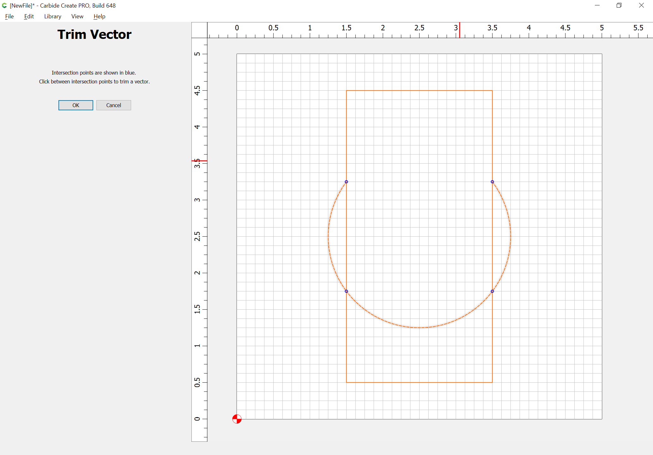653x455 pixels.
Task: Trim the circle's right arc outside rectangle
Action: (x=511, y=236)
